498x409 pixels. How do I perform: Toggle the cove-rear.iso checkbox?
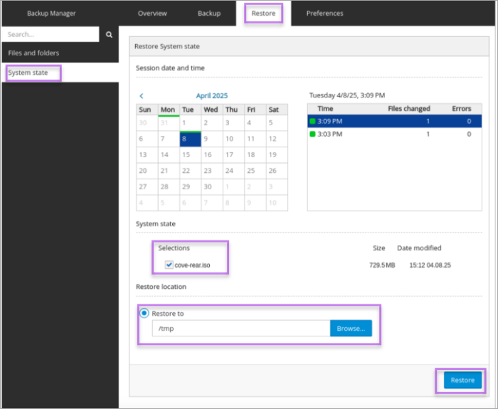pyautogui.click(x=169, y=265)
